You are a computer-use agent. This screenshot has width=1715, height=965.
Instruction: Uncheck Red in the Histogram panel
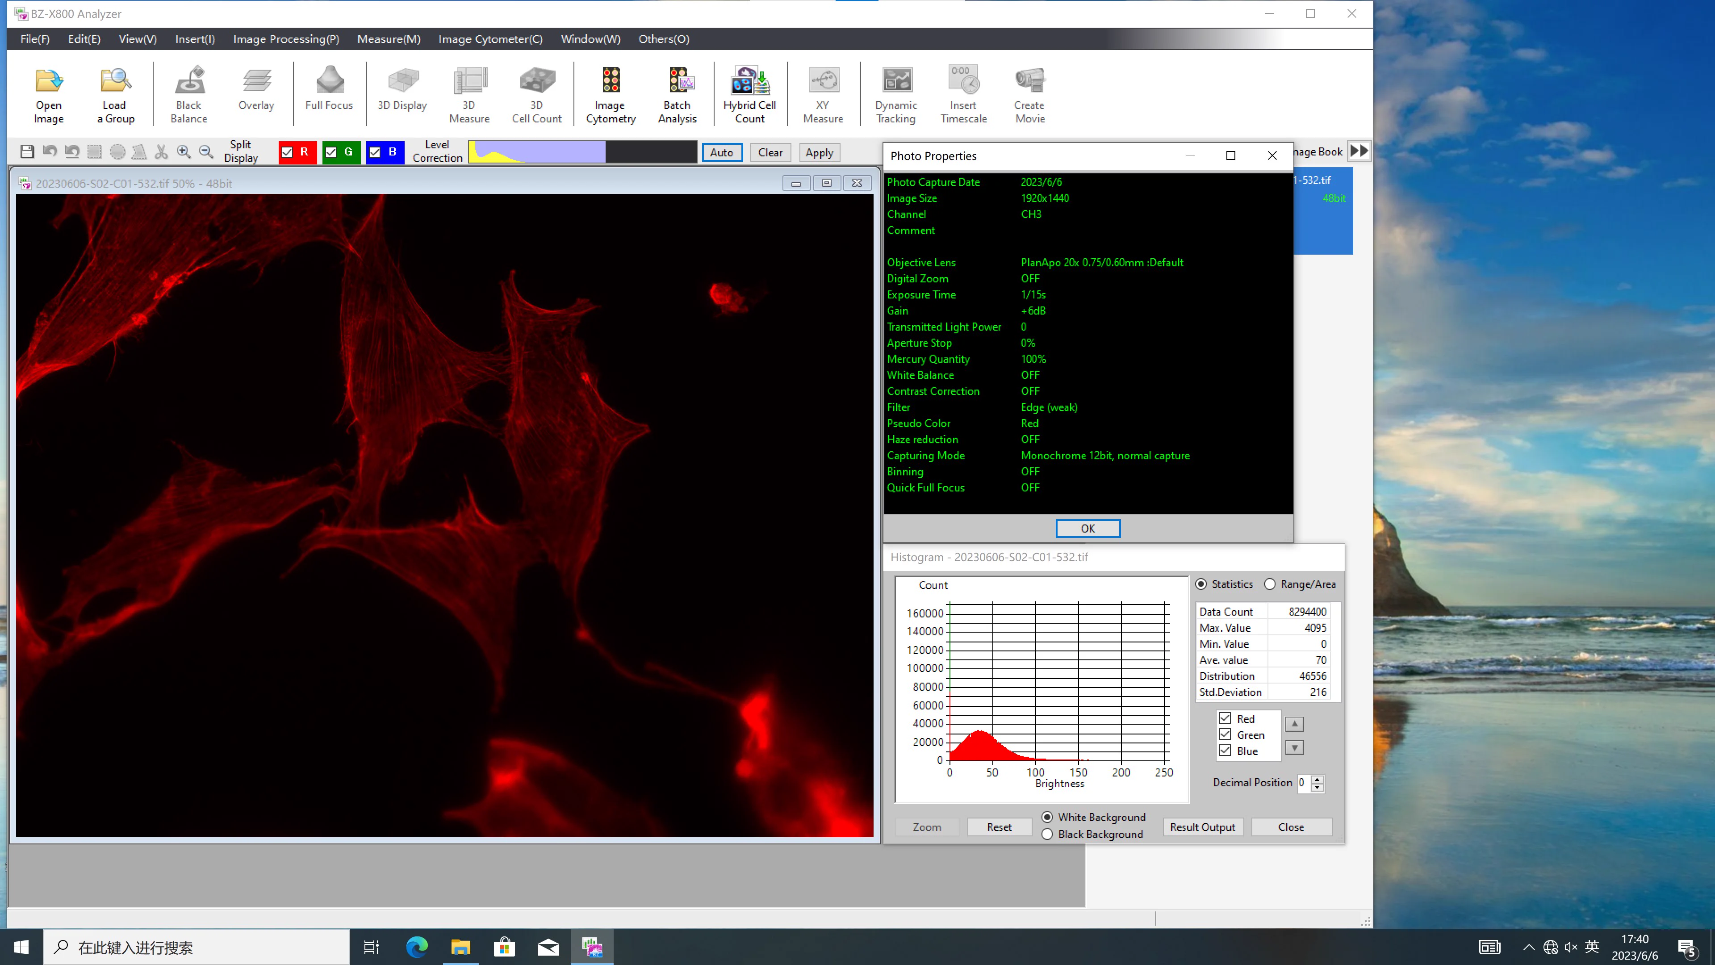pyautogui.click(x=1225, y=718)
